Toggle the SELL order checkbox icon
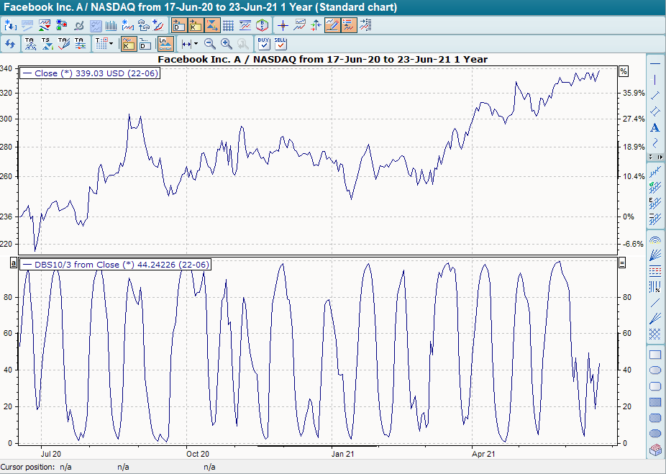This screenshot has width=666, height=474. click(x=280, y=43)
